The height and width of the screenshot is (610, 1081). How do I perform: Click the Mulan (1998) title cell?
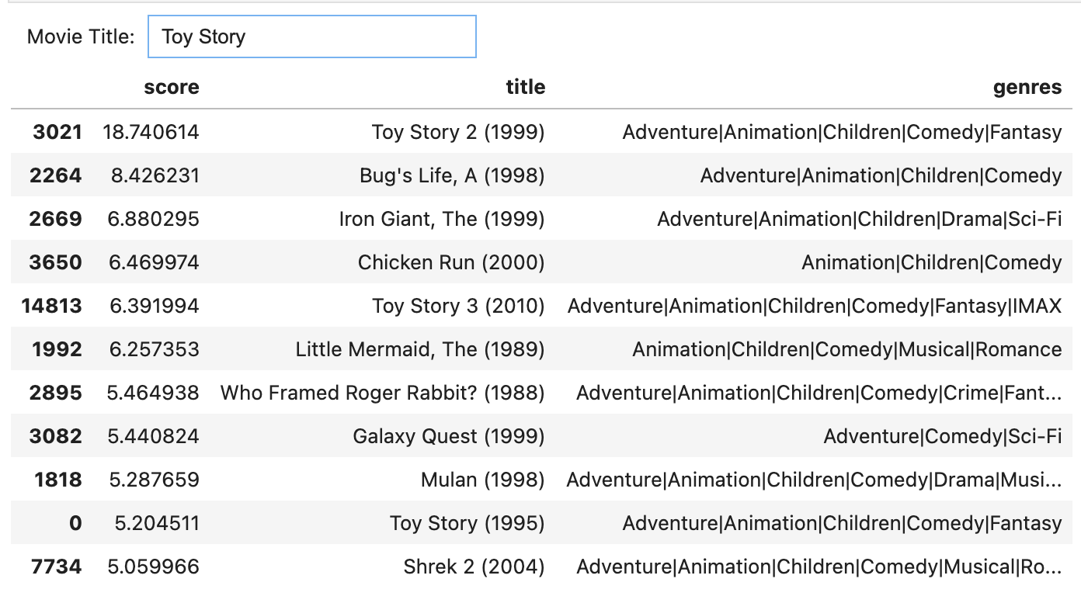coord(483,480)
